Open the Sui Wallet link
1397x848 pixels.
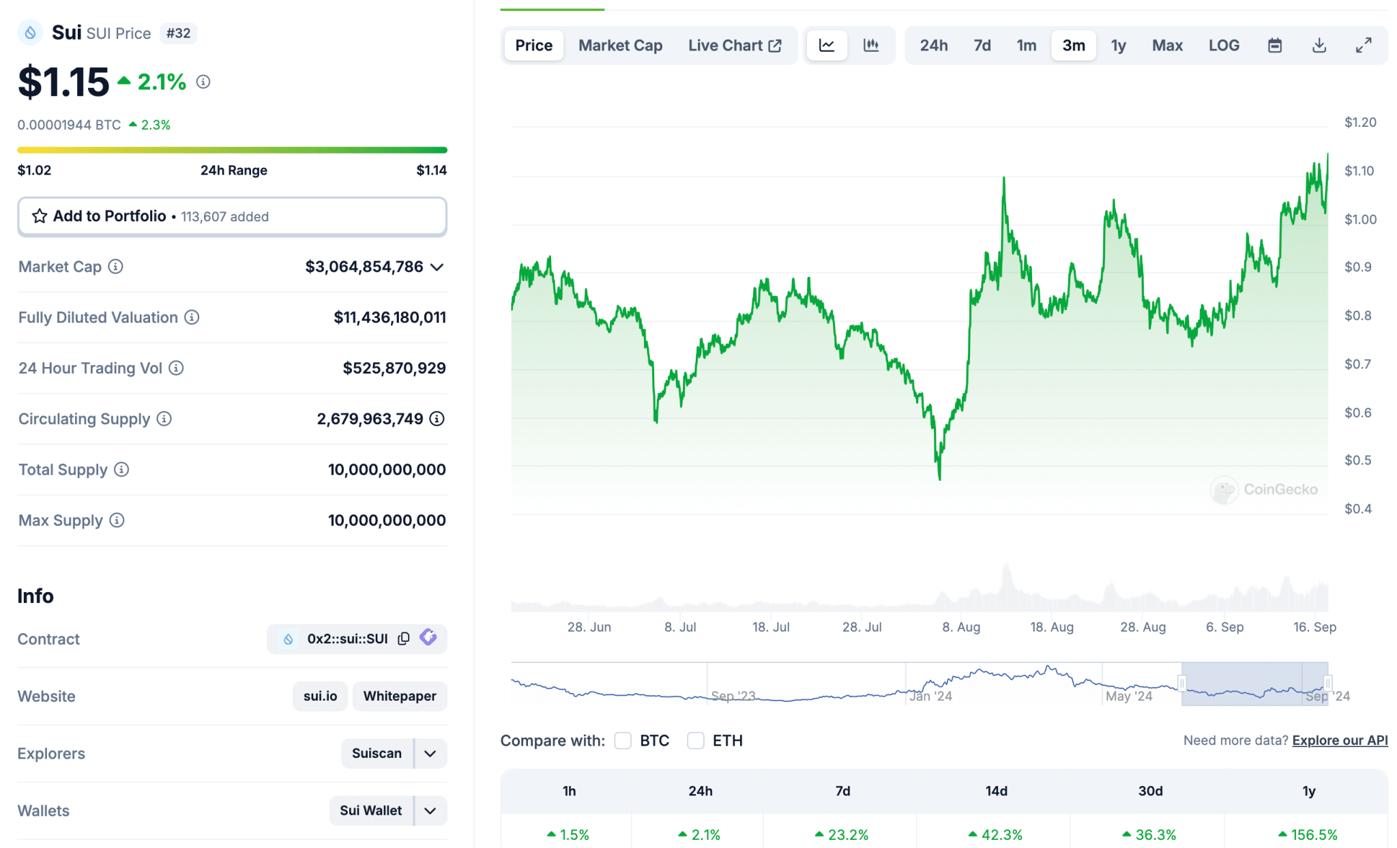[371, 811]
